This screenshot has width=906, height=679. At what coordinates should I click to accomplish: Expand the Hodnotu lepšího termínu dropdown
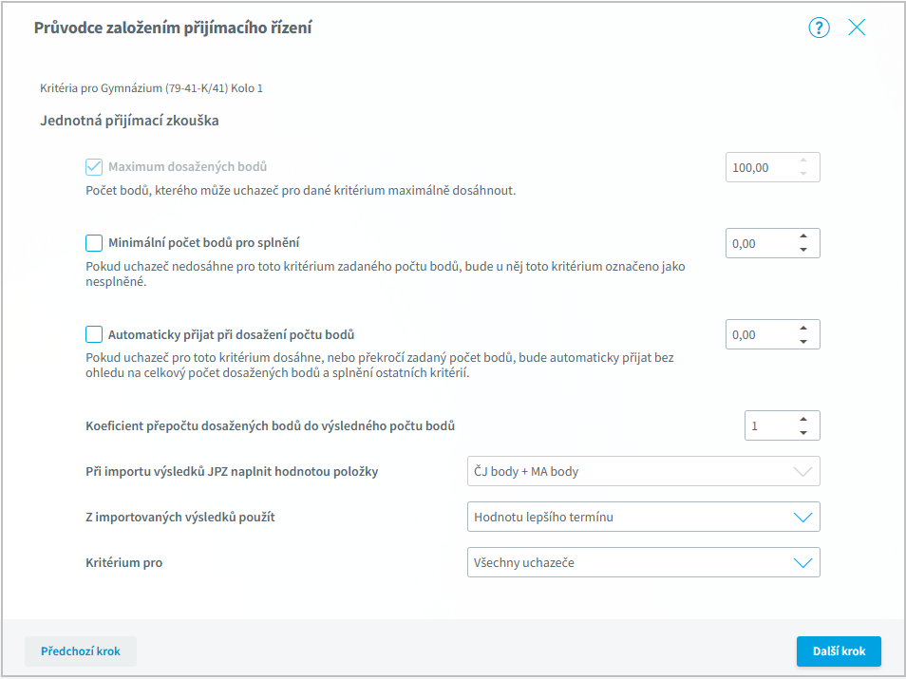click(643, 518)
